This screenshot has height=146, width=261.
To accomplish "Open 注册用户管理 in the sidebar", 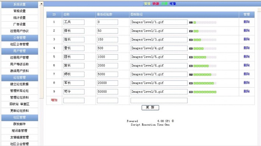I will [19, 58].
